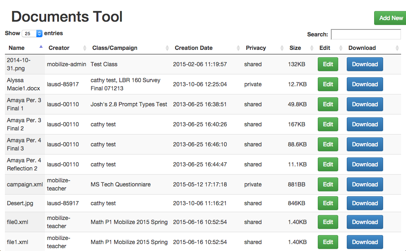The image size is (406, 251).
Task: Download Amaya Per. 4 Reflection 2
Action: click(x=365, y=164)
